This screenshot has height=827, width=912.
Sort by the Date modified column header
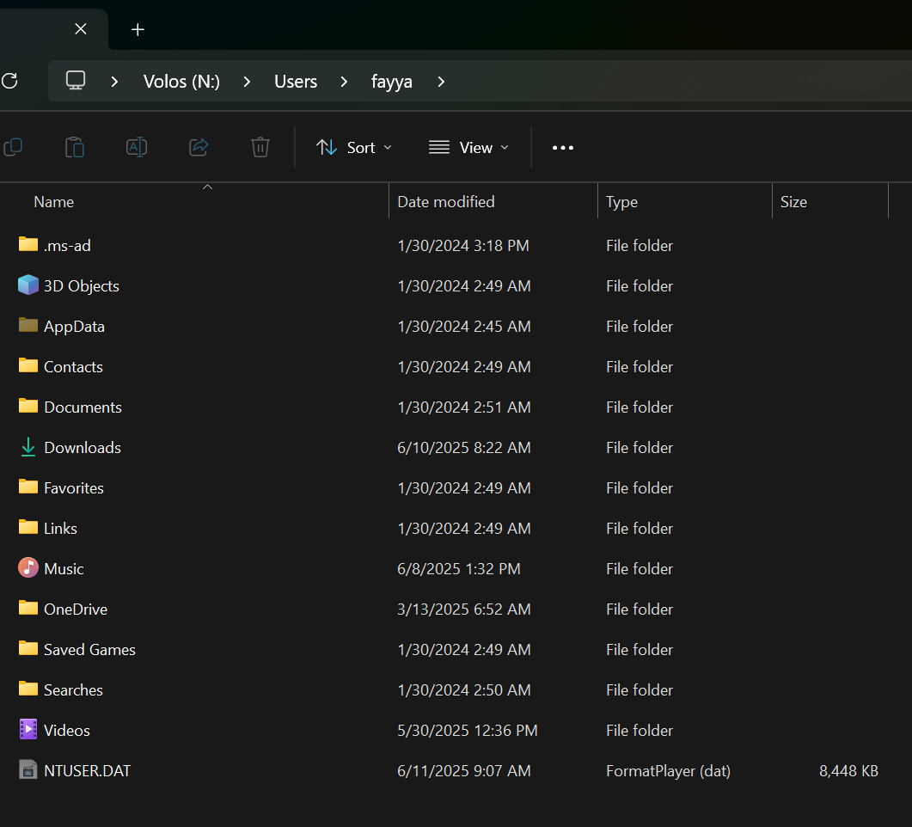pyautogui.click(x=445, y=202)
